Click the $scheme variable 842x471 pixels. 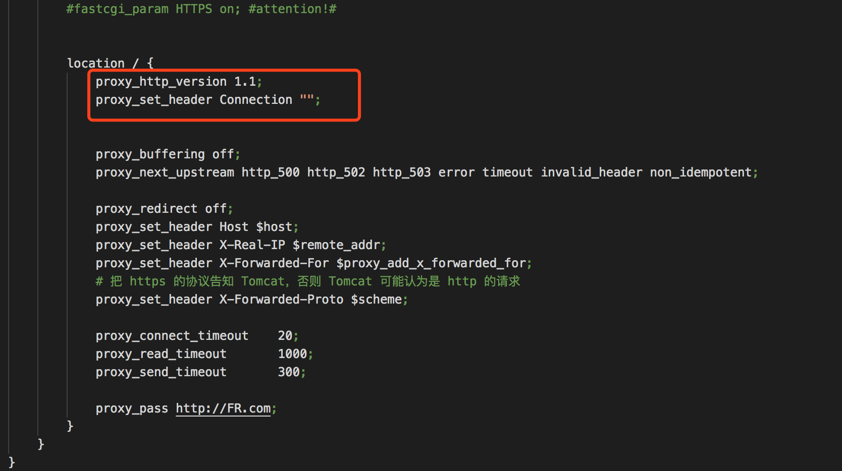point(376,300)
